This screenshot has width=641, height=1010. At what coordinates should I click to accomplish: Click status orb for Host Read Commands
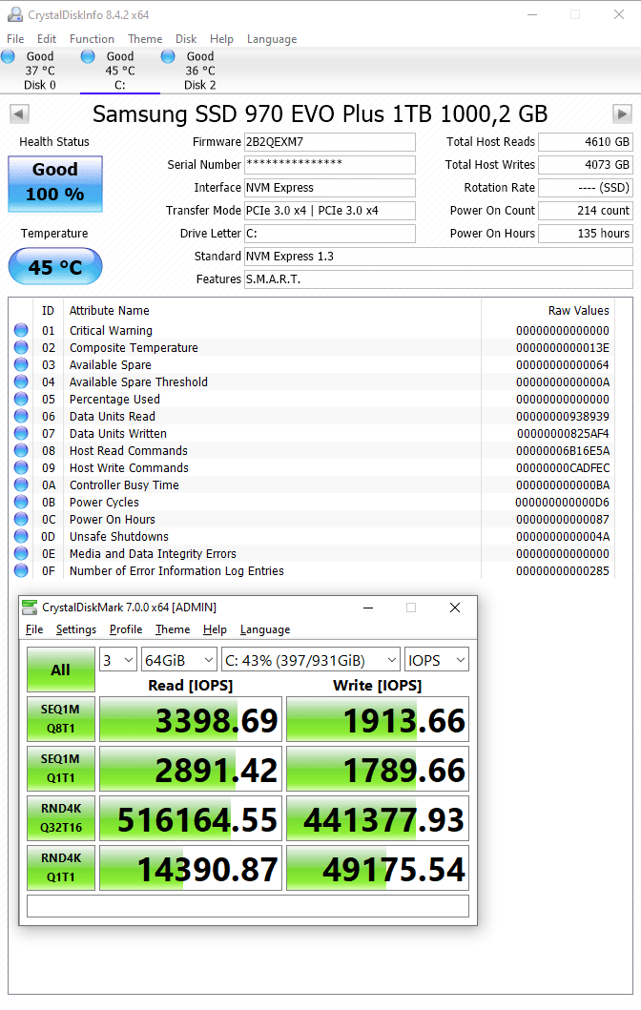(21, 450)
